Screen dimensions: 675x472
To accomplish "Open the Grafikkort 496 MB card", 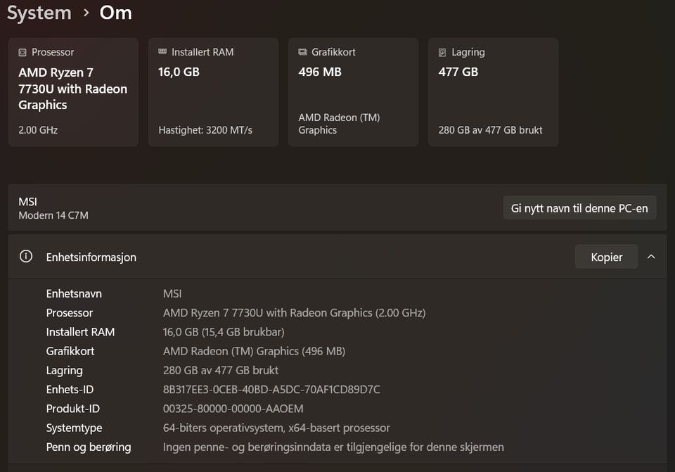I will tap(354, 92).
